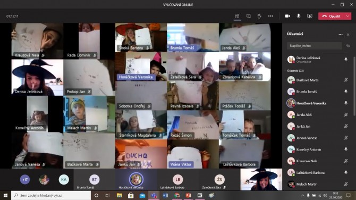The height and width of the screenshot is (200, 356).
Task: Click the share invite icon beside name field
Action: (348, 46)
